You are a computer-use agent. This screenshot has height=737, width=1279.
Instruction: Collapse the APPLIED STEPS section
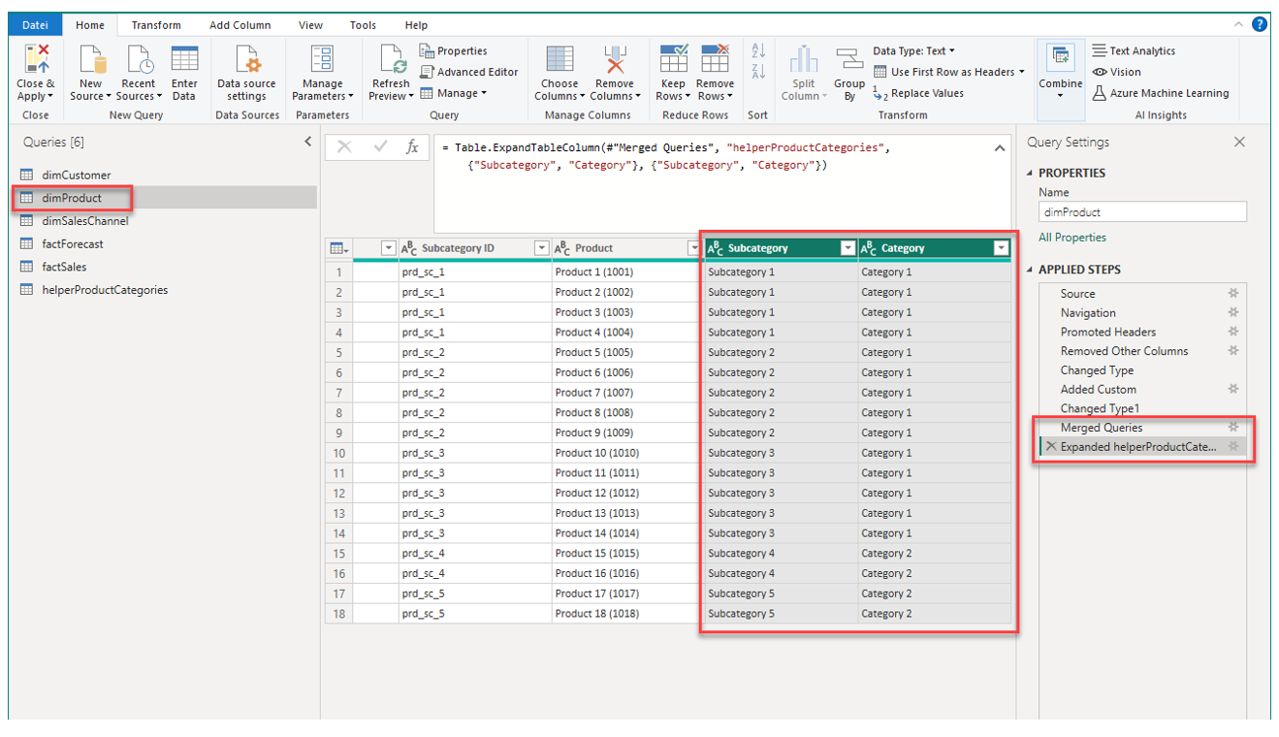pos(1031,270)
